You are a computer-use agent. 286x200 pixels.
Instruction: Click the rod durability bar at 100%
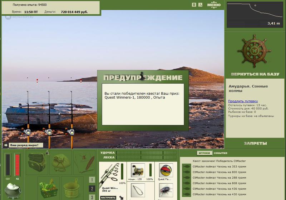click(122, 171)
